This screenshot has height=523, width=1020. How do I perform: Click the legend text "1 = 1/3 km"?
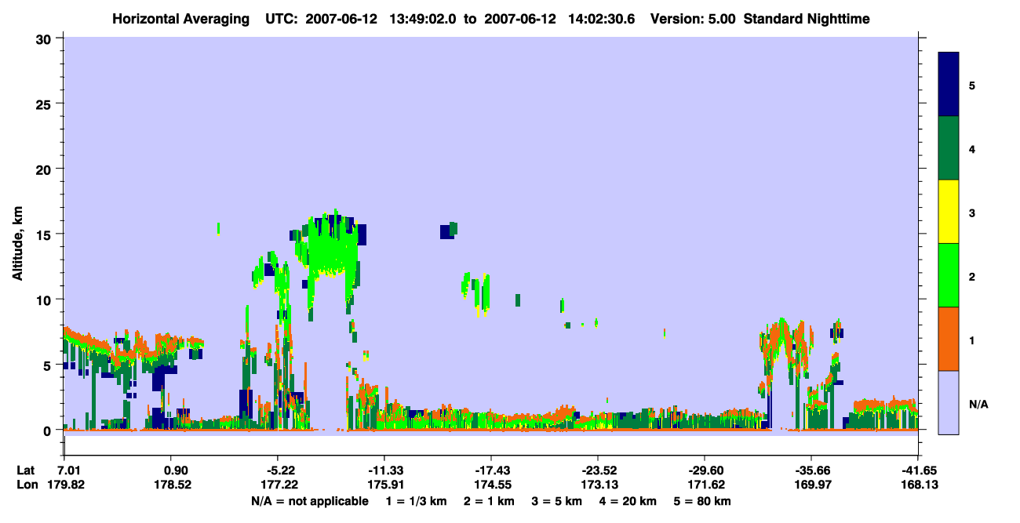point(417,501)
